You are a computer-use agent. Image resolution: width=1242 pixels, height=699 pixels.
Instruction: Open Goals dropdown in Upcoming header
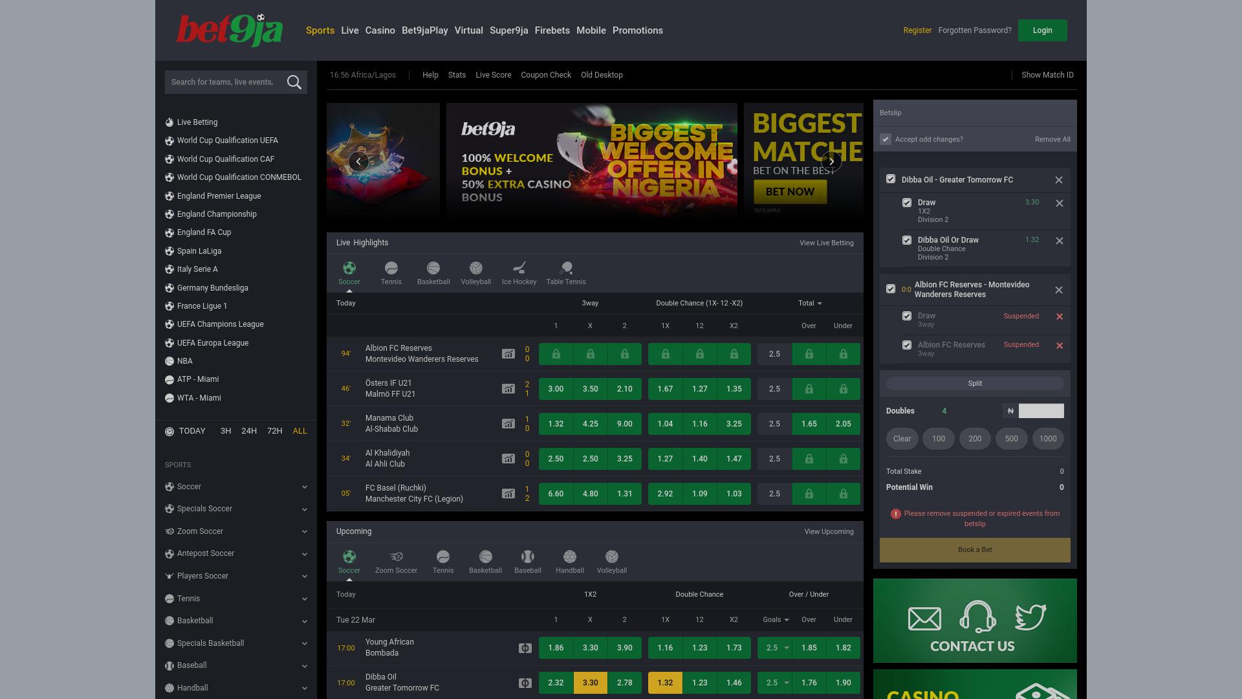(x=776, y=619)
